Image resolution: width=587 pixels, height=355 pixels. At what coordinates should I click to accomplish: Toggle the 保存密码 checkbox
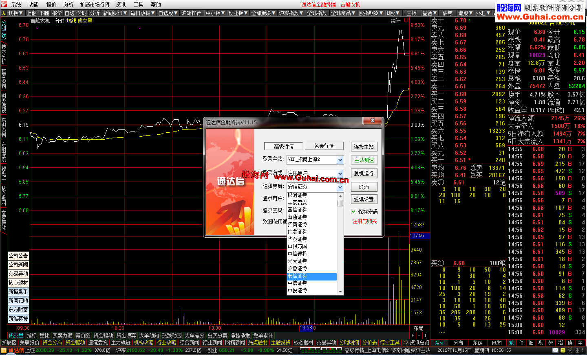click(353, 212)
